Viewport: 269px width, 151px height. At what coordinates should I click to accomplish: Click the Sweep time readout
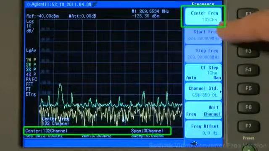pos(148,136)
